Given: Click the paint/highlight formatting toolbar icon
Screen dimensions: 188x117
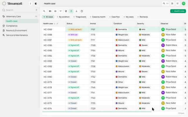Looking at the screenshot, I should coord(66,11).
